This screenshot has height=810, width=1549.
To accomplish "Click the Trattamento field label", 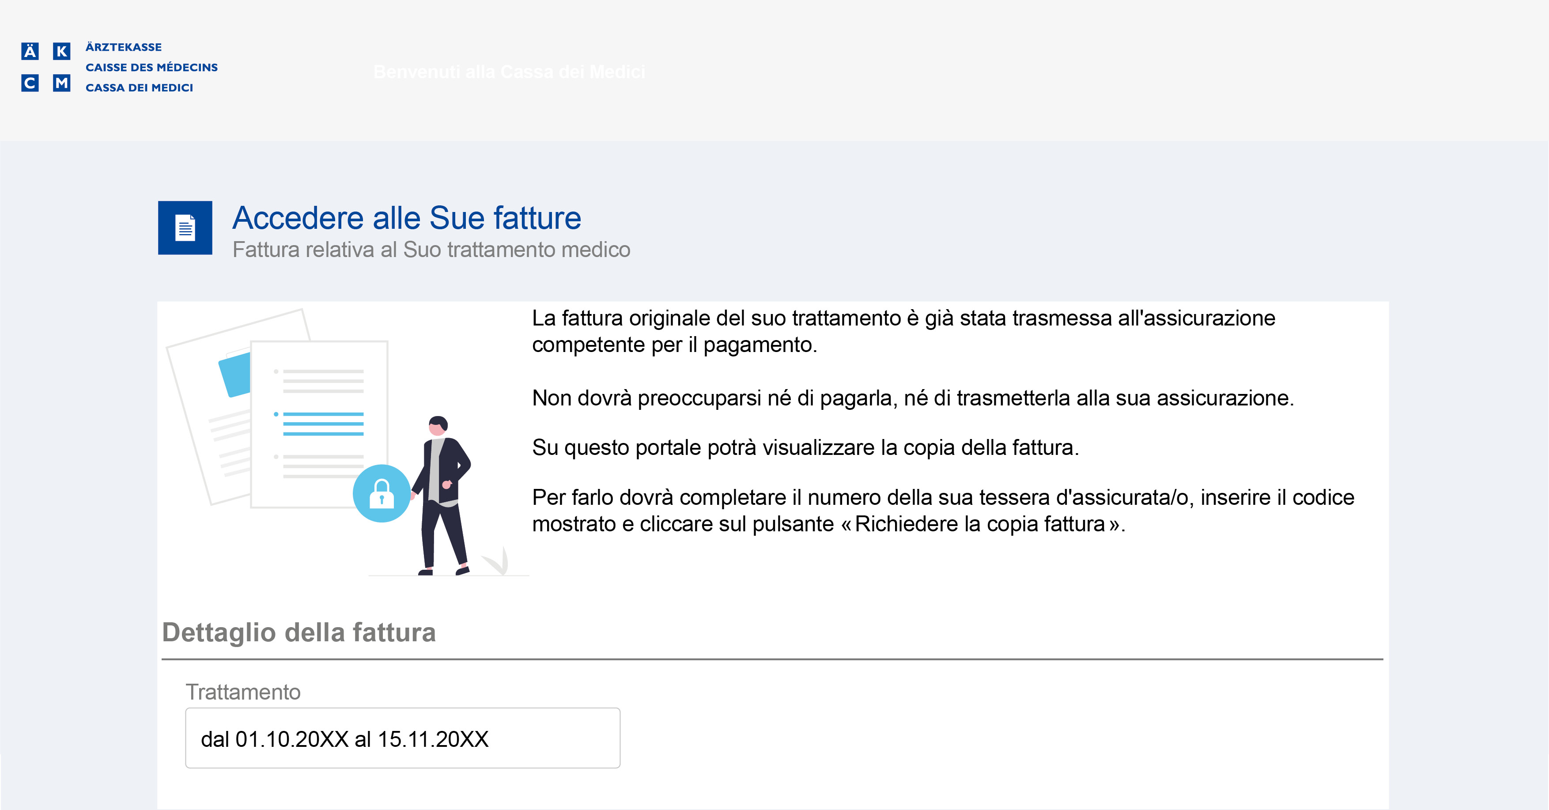I will pyautogui.click(x=242, y=692).
